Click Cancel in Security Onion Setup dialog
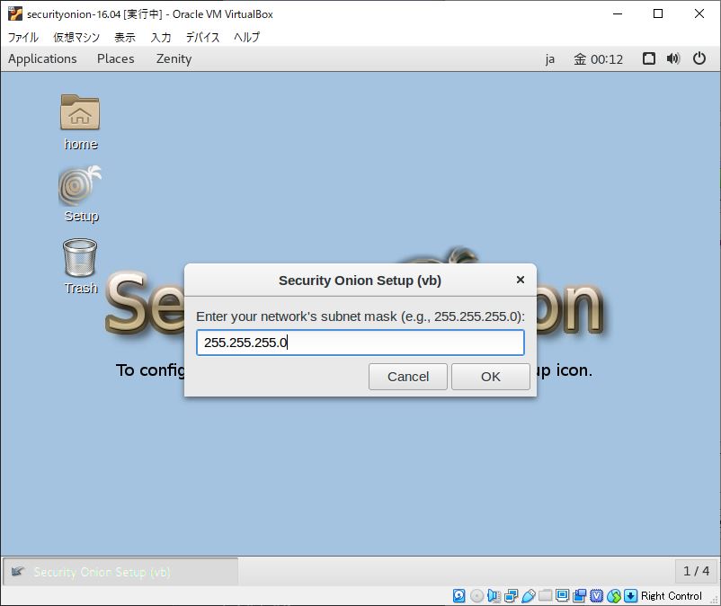This screenshot has width=721, height=606. coord(408,377)
